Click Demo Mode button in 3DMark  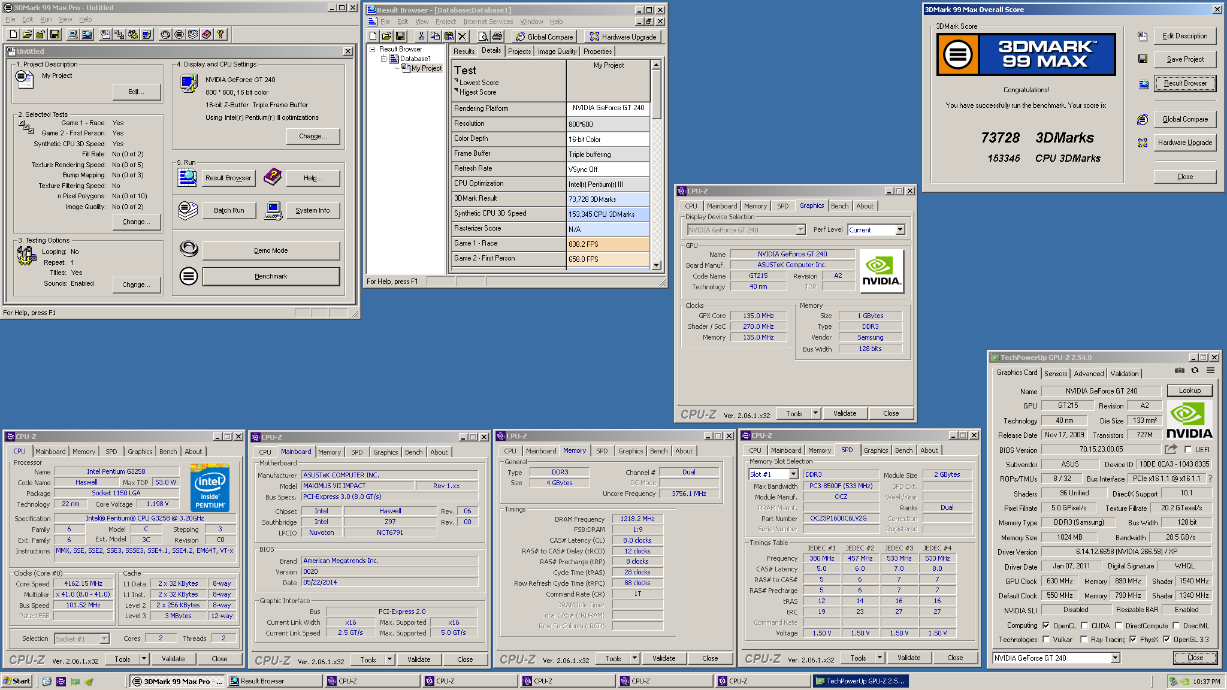pos(271,250)
